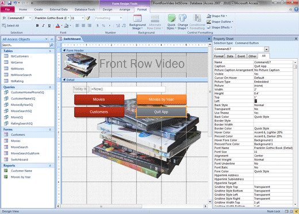Toggle Underline formatting
The height and width of the screenshot is (214, 299).
pos(49,25)
